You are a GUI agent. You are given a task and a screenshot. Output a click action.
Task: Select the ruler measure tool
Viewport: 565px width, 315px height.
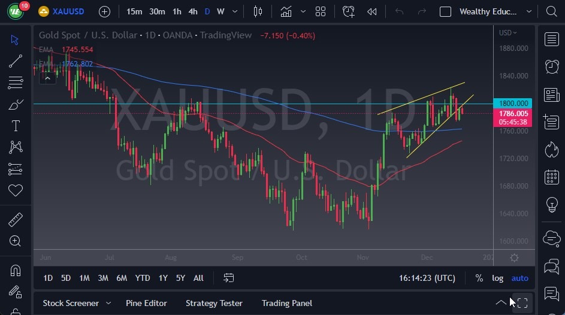coord(16,220)
